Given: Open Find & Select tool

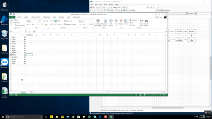Looking at the screenshot, I should click(146, 23).
